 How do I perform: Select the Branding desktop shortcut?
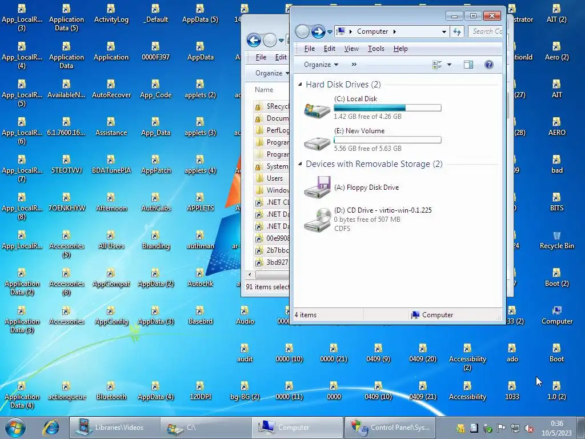(155, 240)
